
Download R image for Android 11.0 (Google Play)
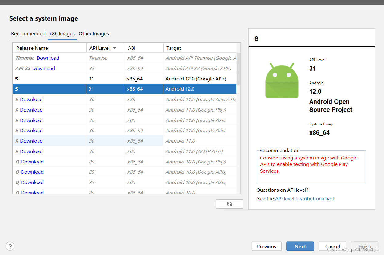coord(31,110)
